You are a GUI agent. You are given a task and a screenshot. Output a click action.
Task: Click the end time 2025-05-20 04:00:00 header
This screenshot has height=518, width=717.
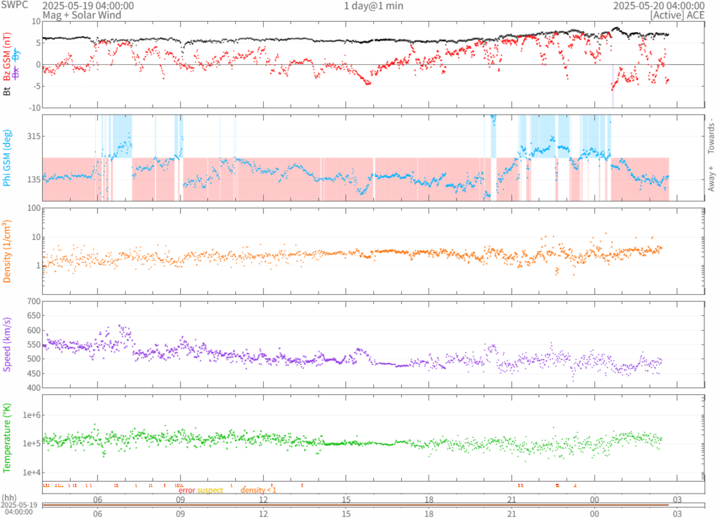coord(657,6)
